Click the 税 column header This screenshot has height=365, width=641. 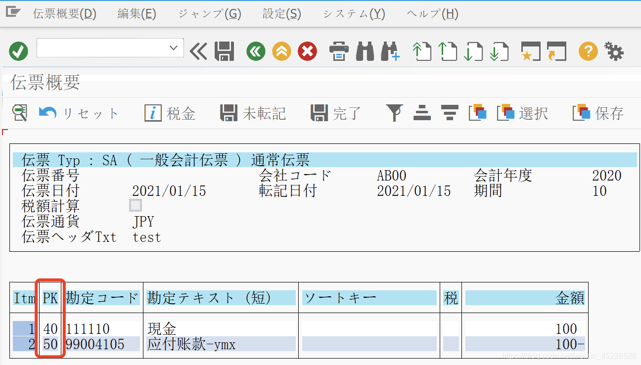pos(451,298)
